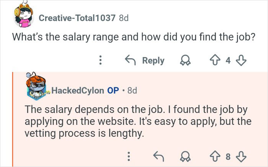Open three-dot options for HackedCylon's reply
Viewport: 268px width, 167px height.
[129, 156]
